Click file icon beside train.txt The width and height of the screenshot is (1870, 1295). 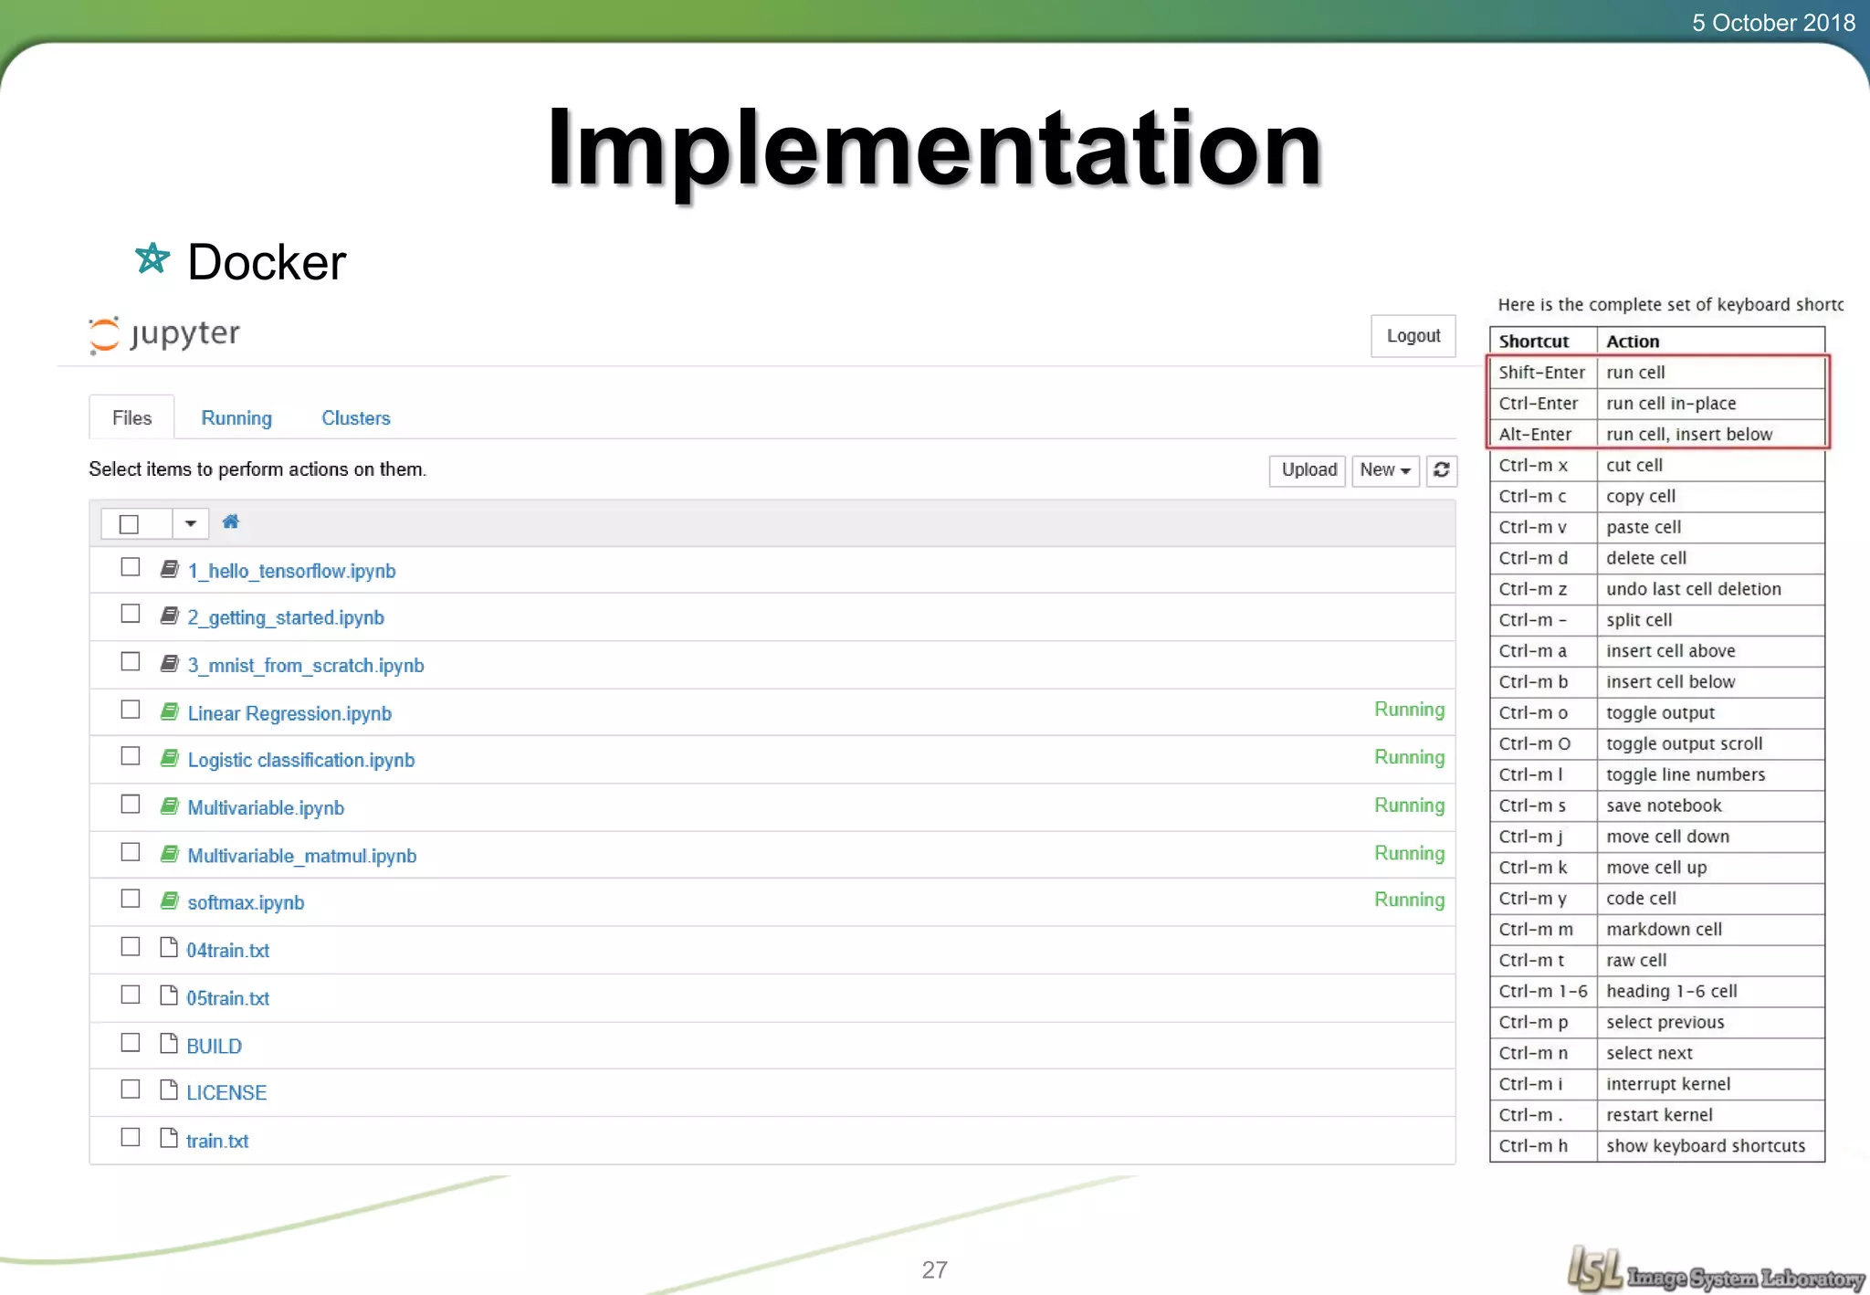click(168, 1138)
